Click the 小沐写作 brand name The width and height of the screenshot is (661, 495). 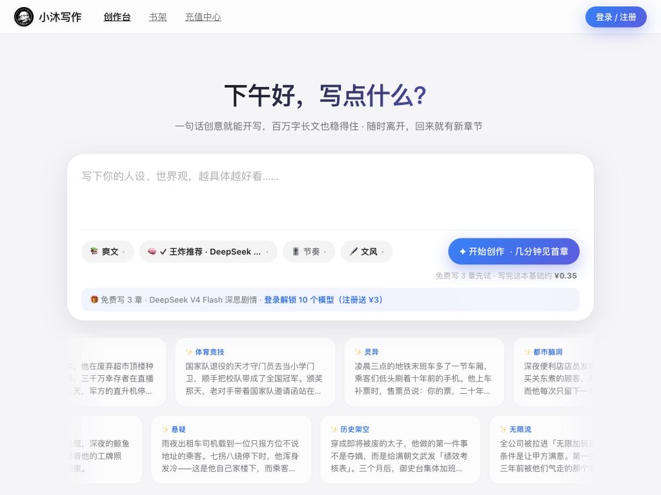(x=60, y=17)
